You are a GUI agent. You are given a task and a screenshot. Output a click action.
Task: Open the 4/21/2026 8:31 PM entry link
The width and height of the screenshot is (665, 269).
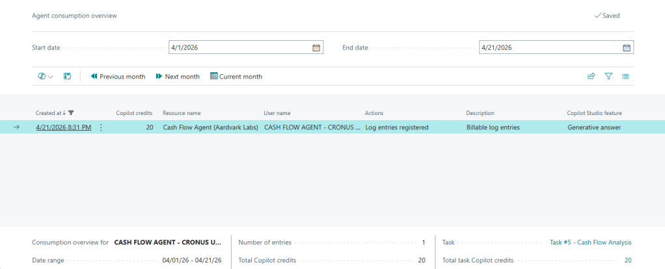coord(63,127)
